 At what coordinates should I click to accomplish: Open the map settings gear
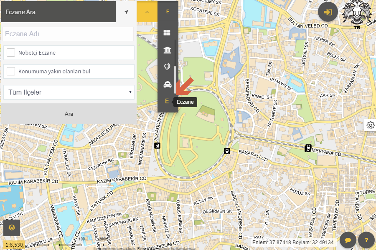[370, 125]
